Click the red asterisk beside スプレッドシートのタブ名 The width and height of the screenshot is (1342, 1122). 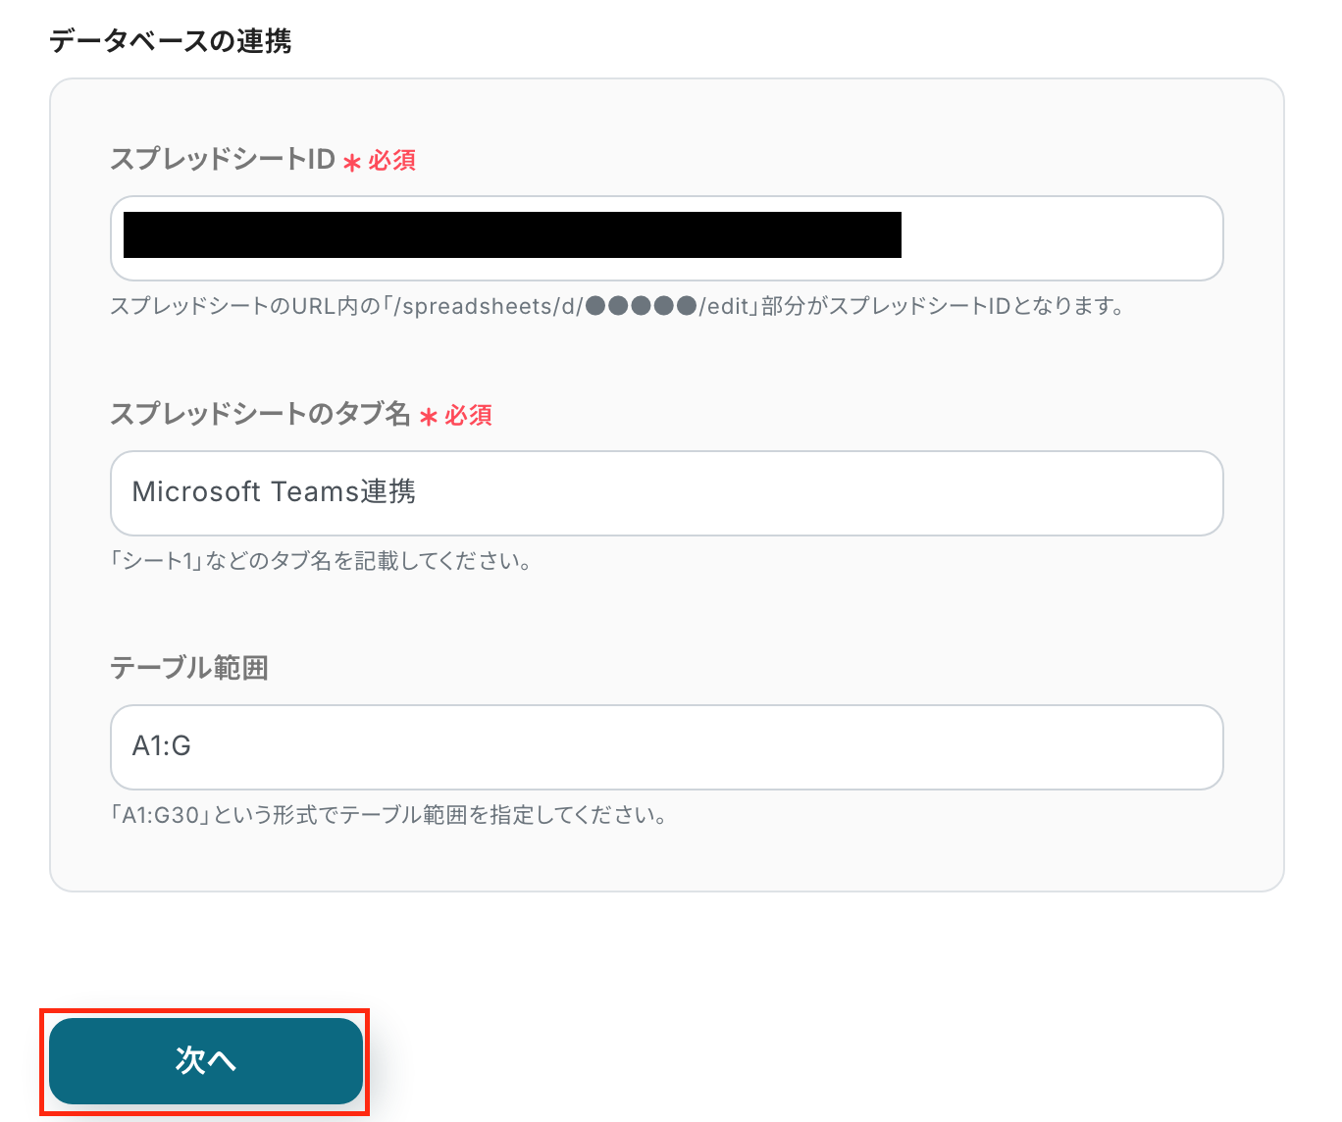(x=429, y=418)
